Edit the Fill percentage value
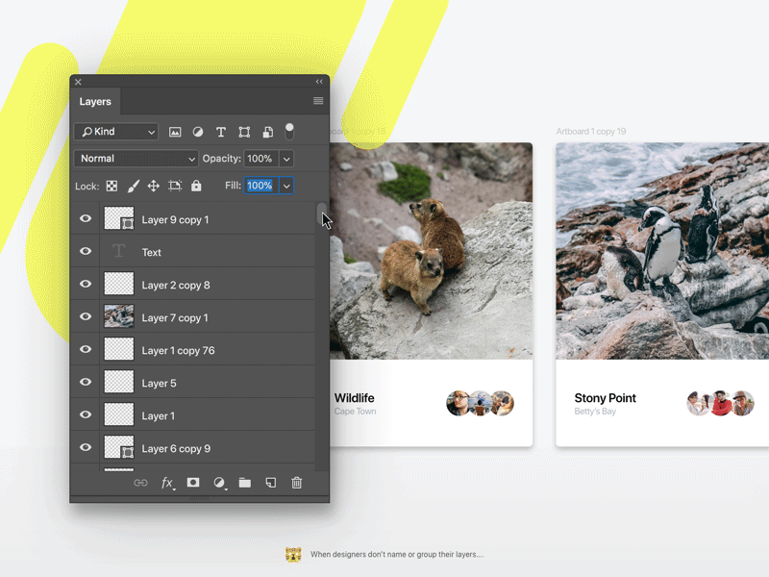The height and width of the screenshot is (577, 769). tap(260, 186)
